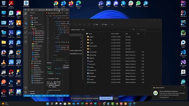
Task: Open Sort menu in File Explorer toolbar
Action: [96, 24]
